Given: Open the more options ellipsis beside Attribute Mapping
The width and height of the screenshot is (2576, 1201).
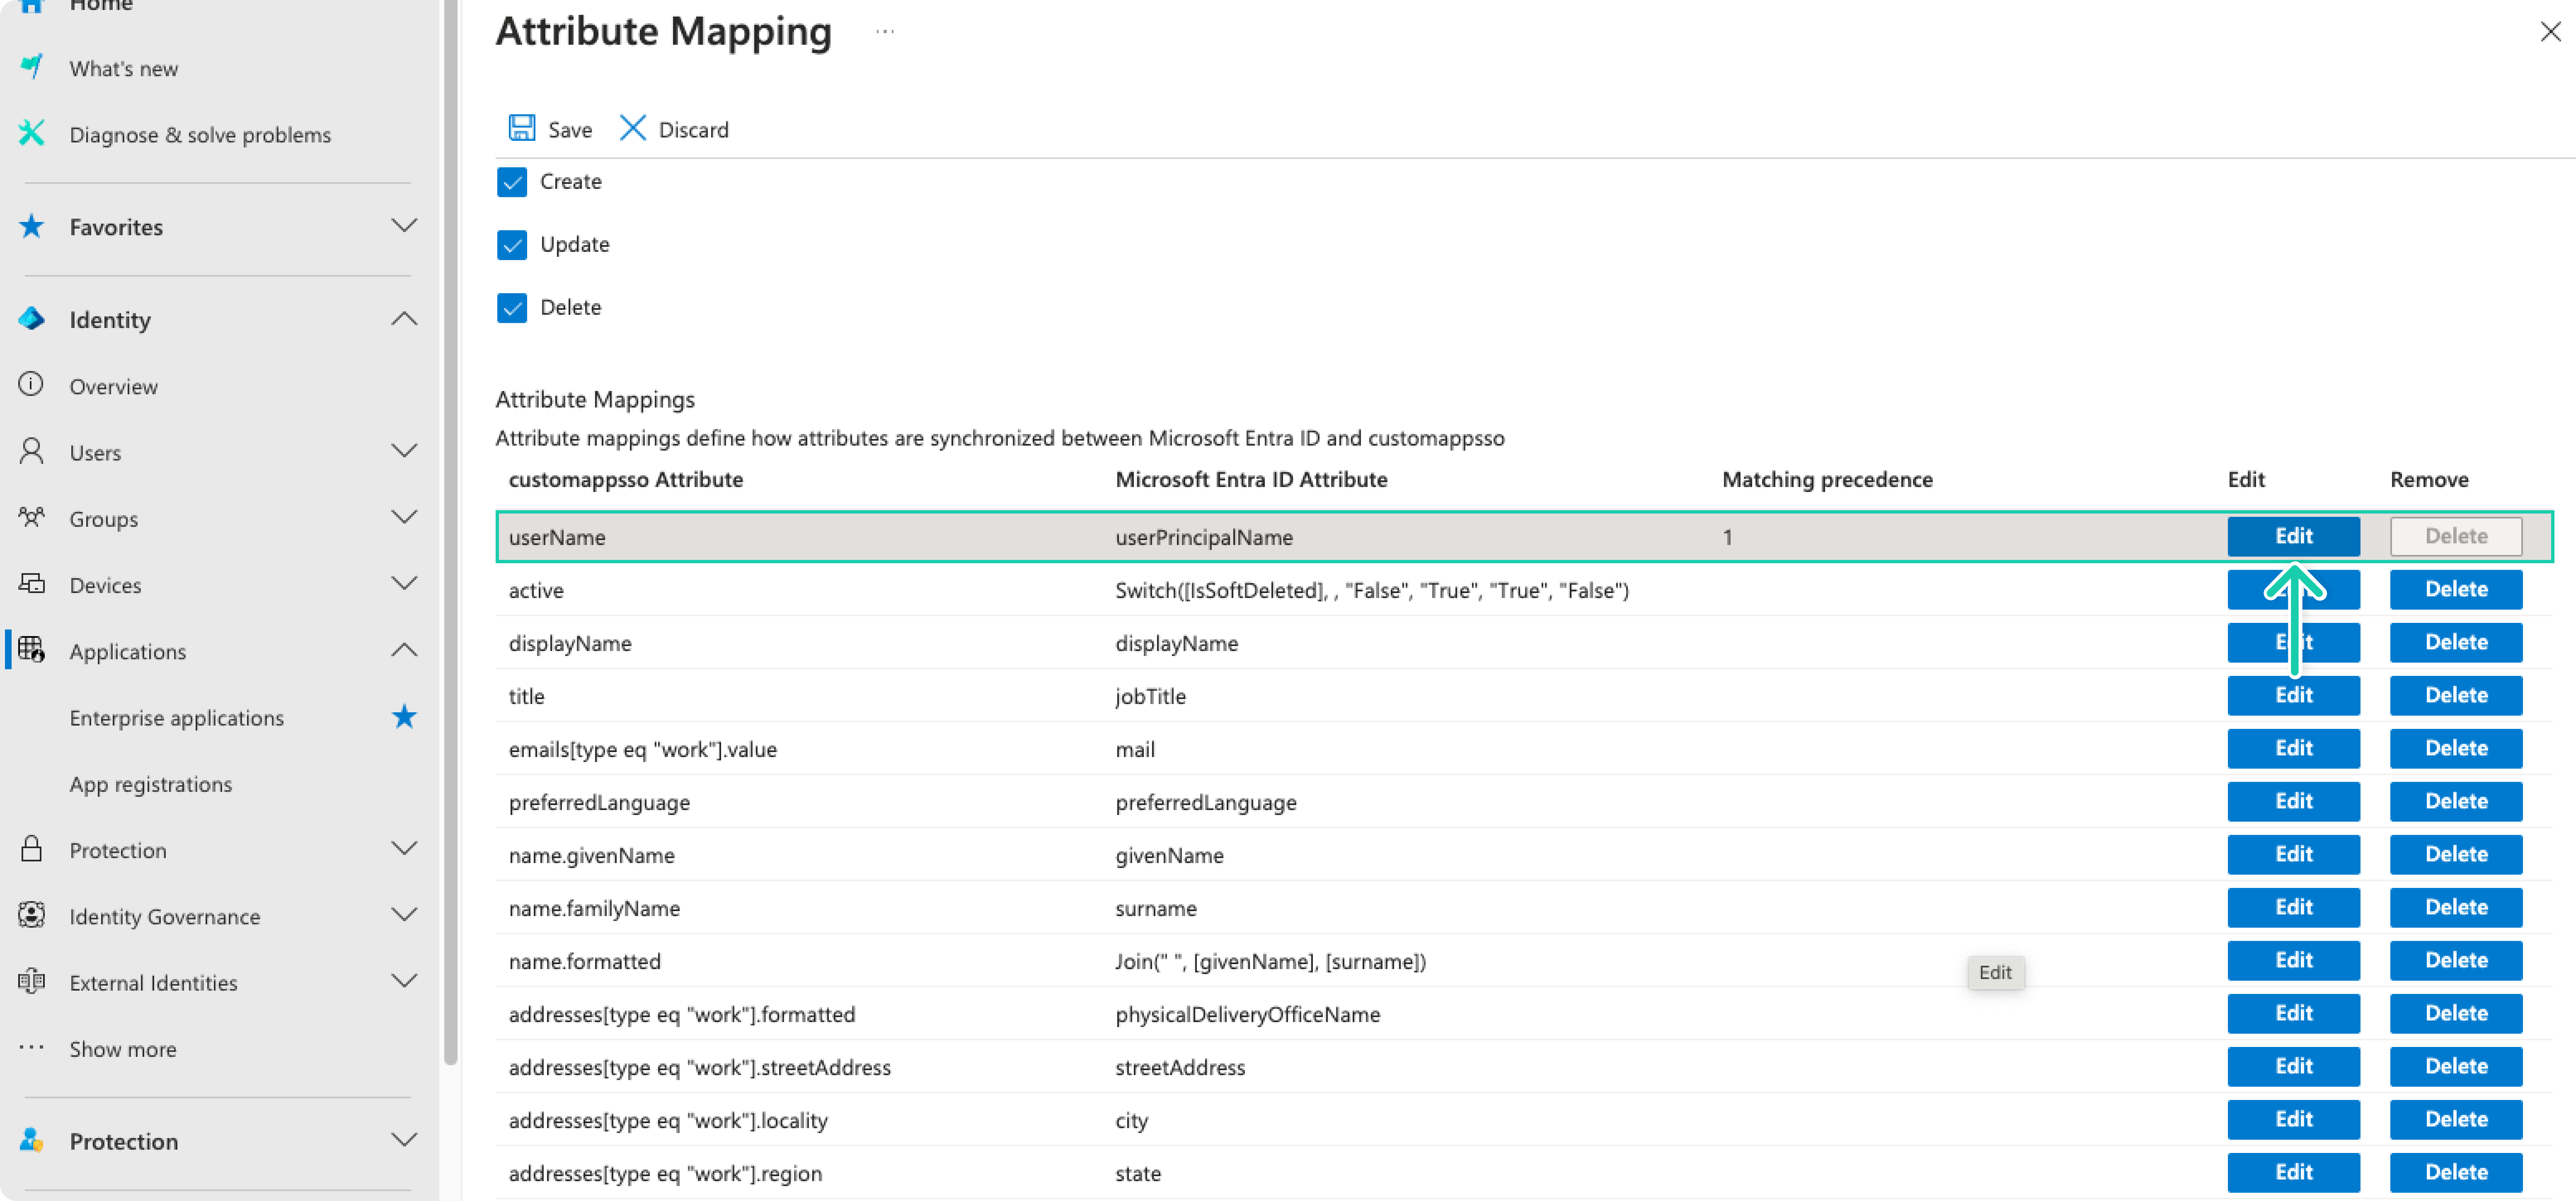Looking at the screenshot, I should 885,31.
